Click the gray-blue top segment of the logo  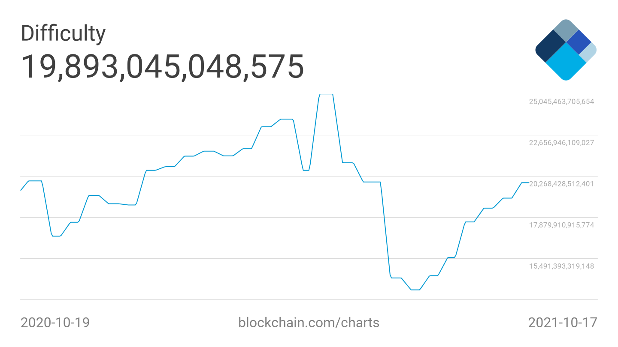tap(566, 29)
